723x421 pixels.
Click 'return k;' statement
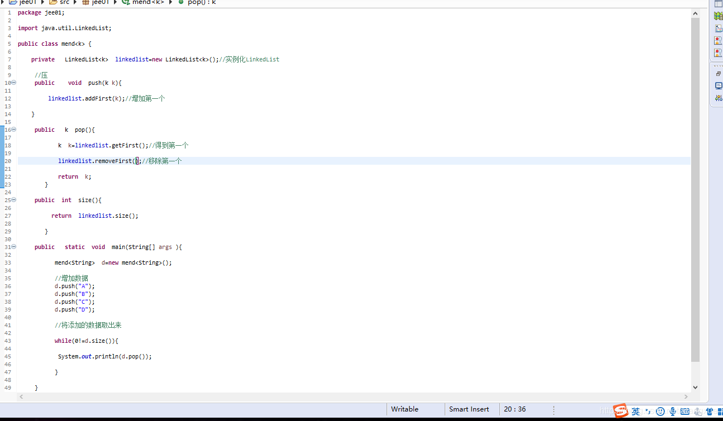point(74,176)
